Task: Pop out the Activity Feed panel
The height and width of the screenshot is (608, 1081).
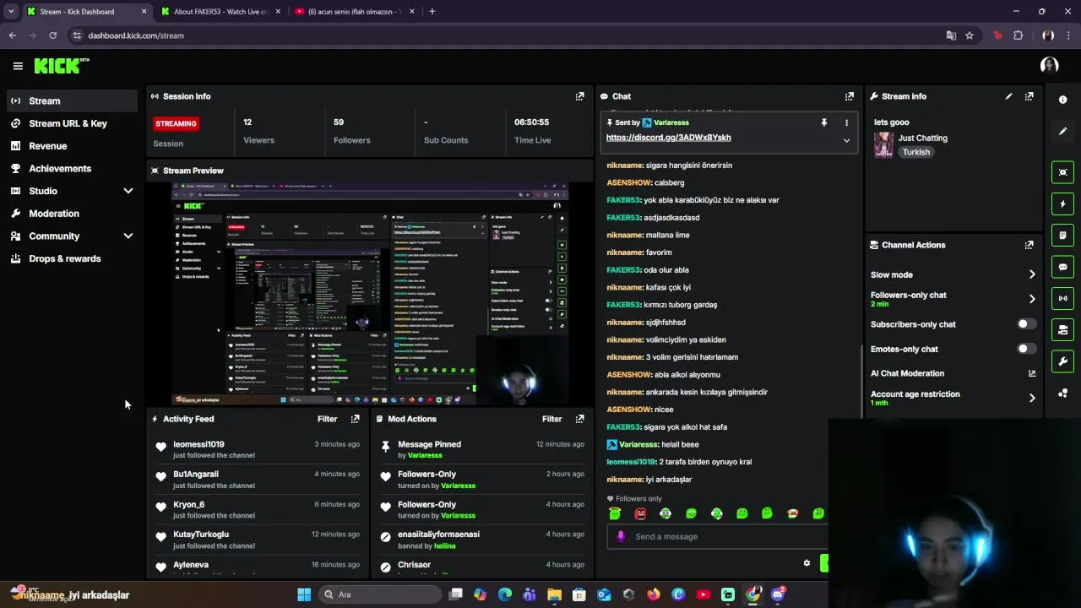Action: coord(355,419)
